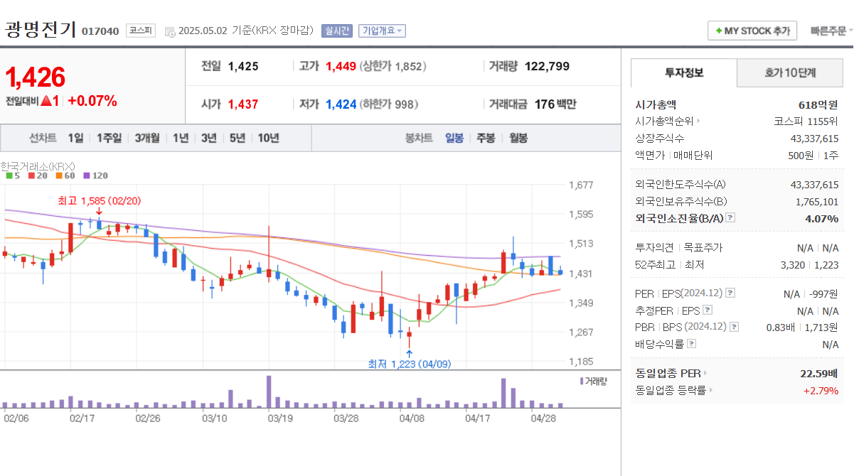
Task: Open the 기업개요 dropdown
Action: point(382,31)
